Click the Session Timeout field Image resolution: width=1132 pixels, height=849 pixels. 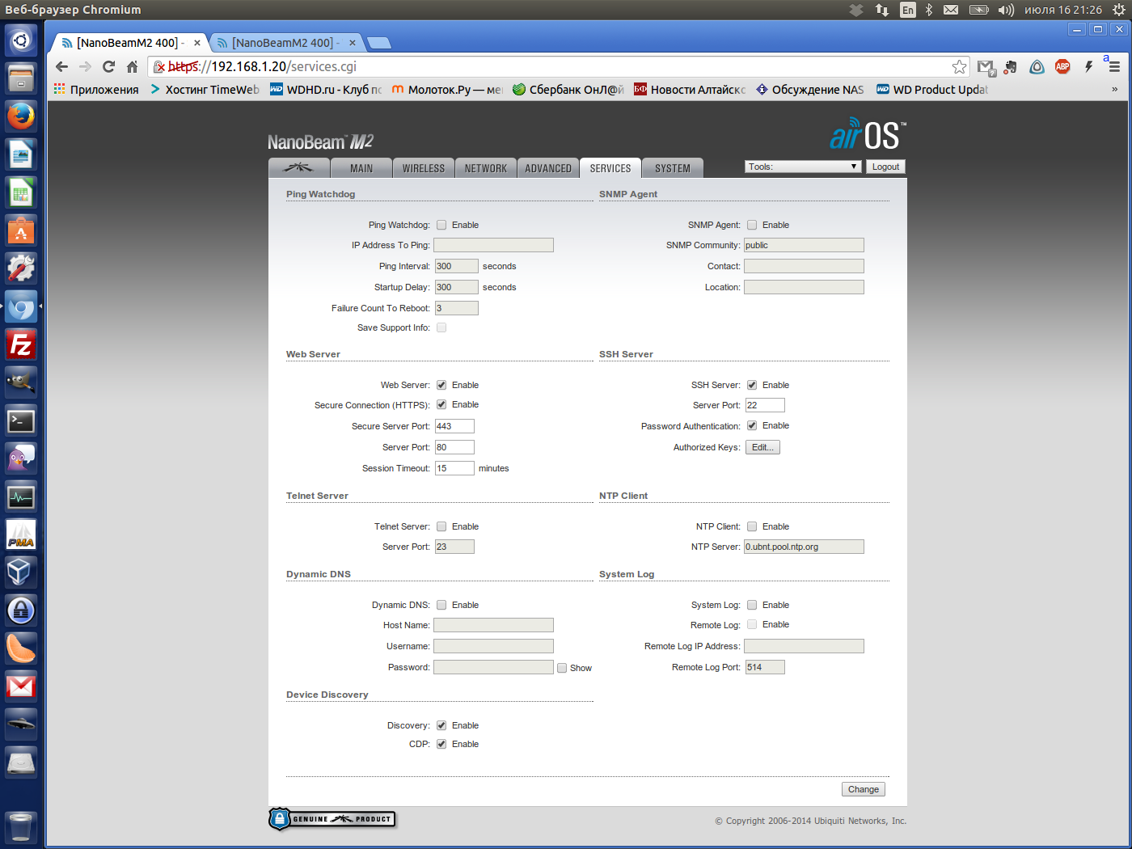[454, 468]
